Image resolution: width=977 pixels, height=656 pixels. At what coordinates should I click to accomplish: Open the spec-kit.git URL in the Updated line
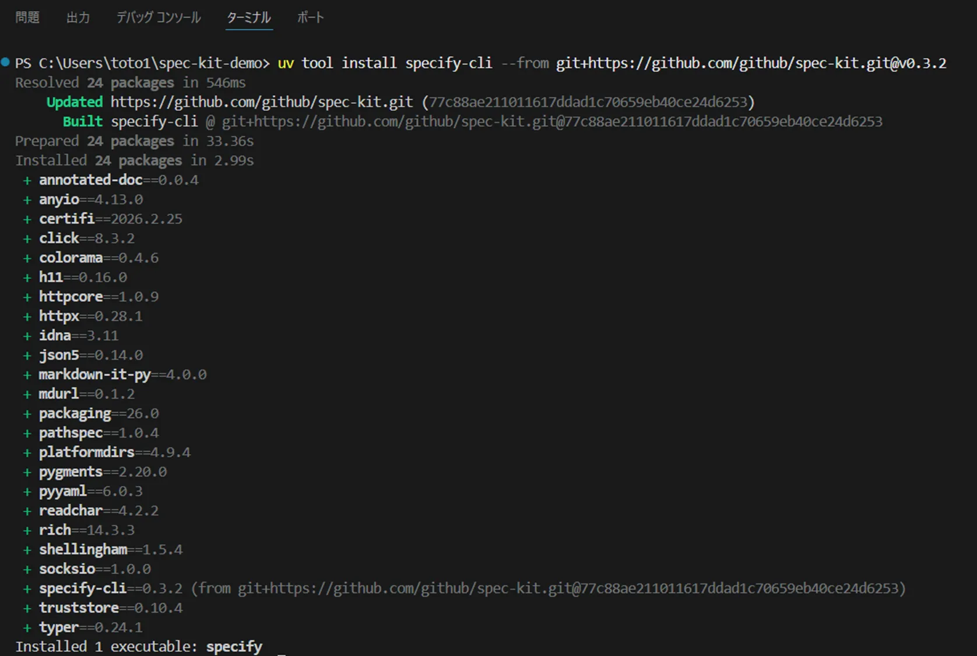click(x=262, y=102)
